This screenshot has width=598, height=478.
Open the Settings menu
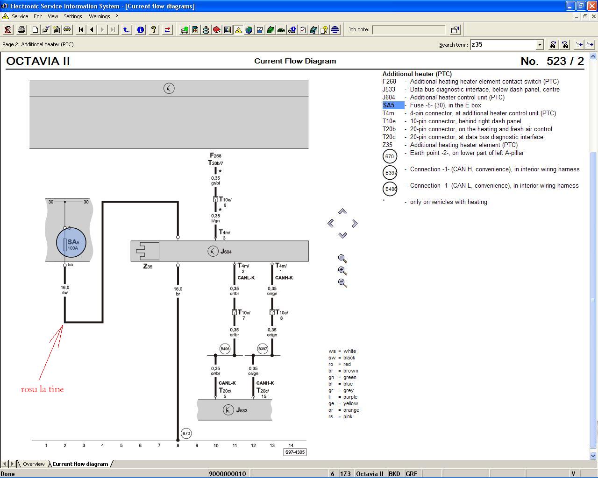pos(73,16)
